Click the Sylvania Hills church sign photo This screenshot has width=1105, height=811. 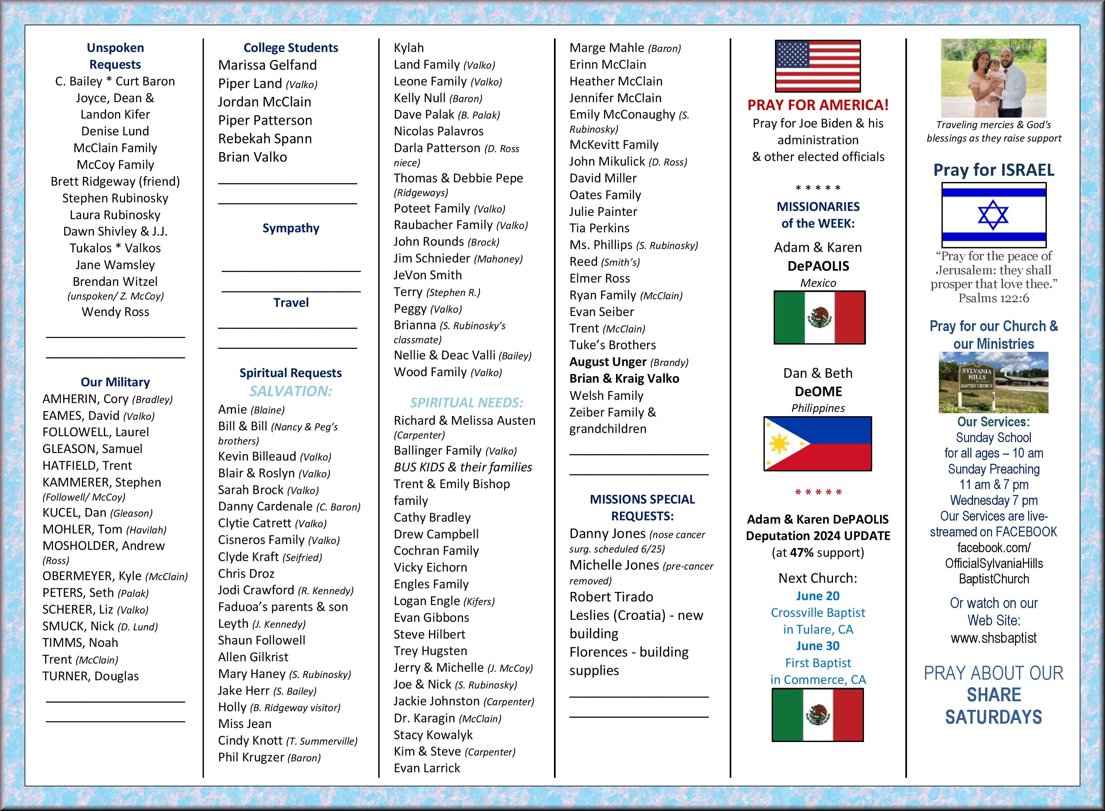[993, 382]
